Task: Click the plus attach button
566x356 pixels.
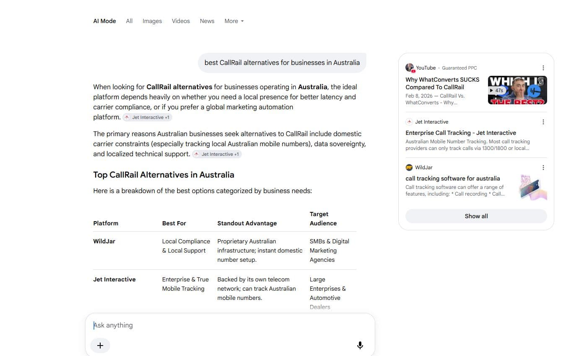Action: pos(100,346)
